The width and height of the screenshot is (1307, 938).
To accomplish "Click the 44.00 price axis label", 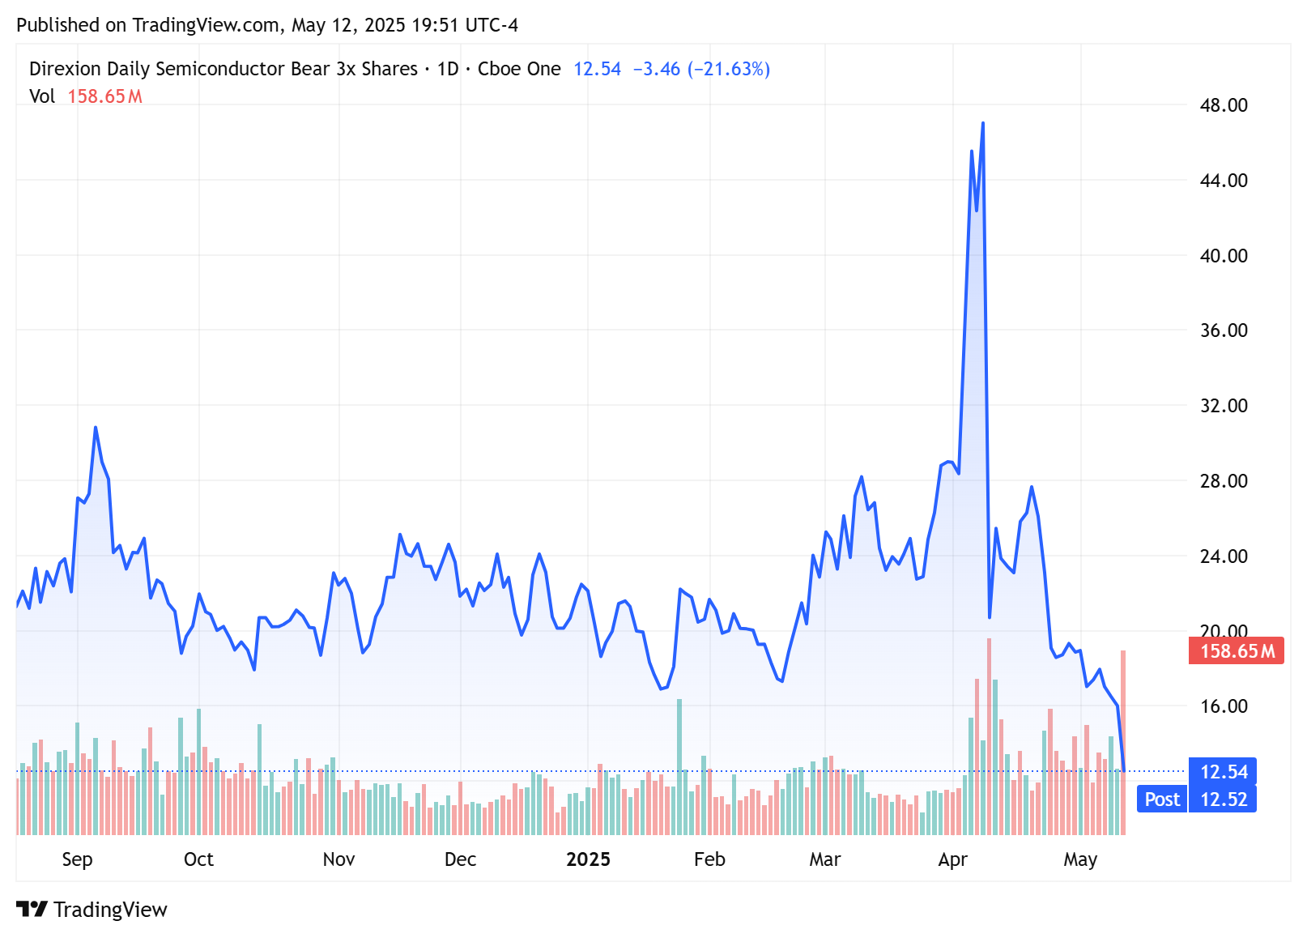I will click(x=1224, y=181).
